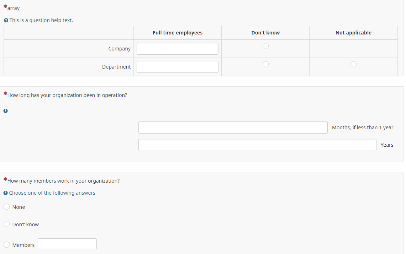Screen dimensions: 406x254
Task: Click the exclamation icon beside 'Choose one' hint
Action: point(6,193)
